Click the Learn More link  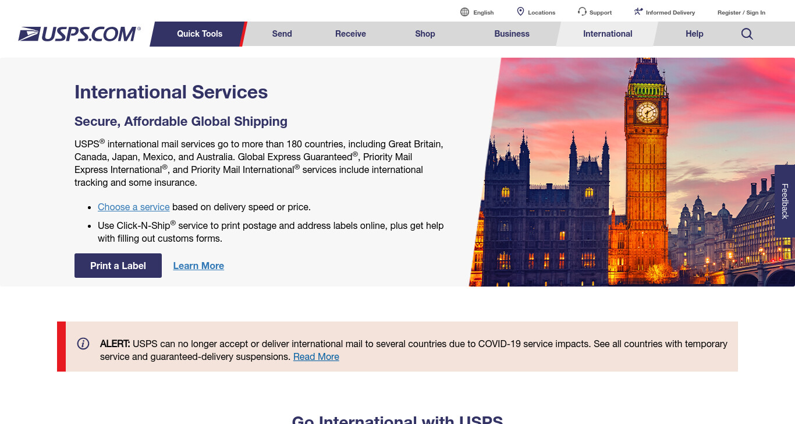[x=198, y=266]
